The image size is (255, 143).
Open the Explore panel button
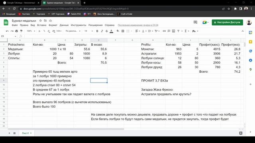point(241,133)
